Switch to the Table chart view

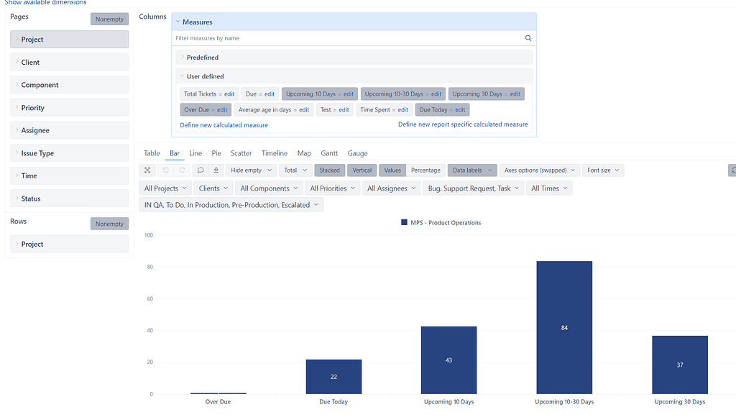pos(151,153)
